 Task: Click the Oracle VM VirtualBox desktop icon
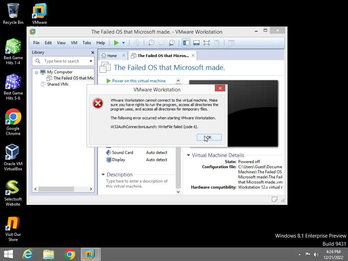(x=13, y=157)
